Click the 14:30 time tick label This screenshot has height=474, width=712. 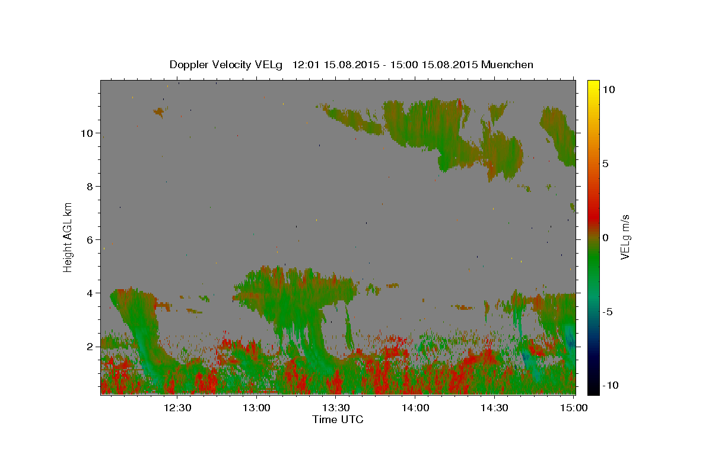click(494, 408)
